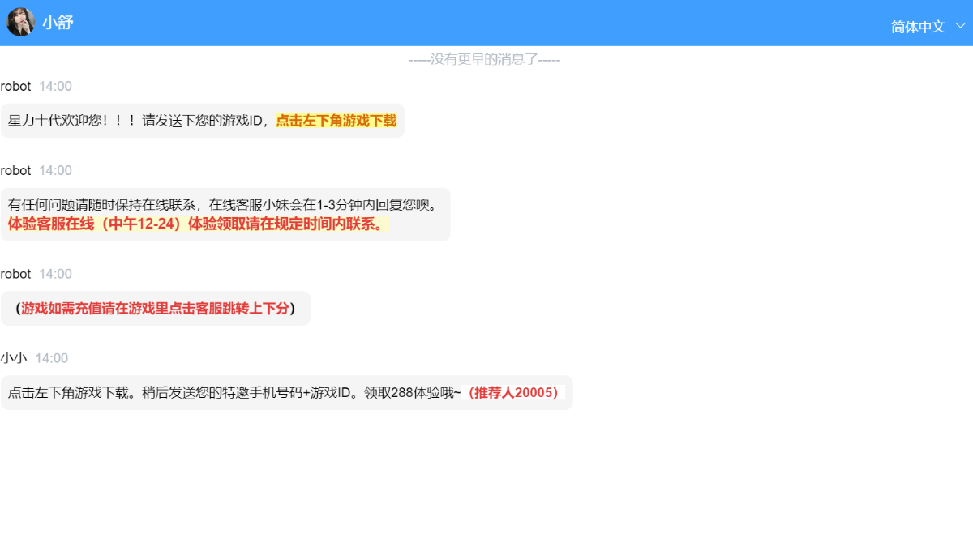
Task: Expand the chevron next to 简体中文
Action: [959, 27]
